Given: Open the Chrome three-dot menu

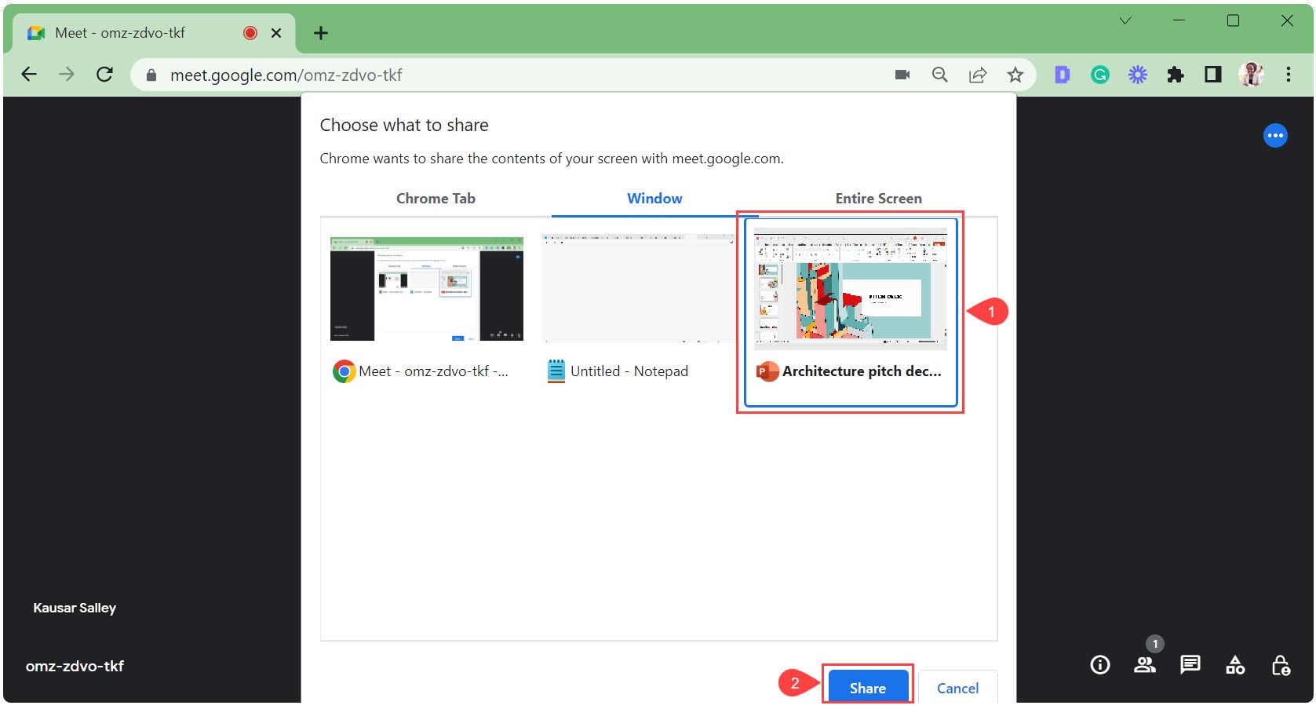Looking at the screenshot, I should tap(1289, 75).
